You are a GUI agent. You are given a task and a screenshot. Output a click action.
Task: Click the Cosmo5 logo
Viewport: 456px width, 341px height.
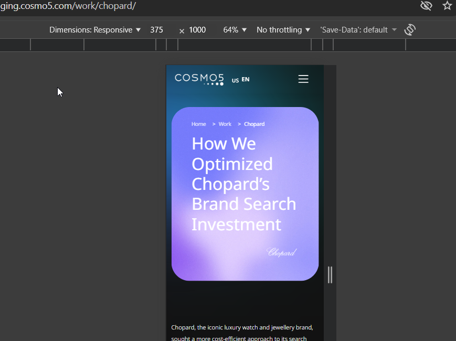(199, 79)
